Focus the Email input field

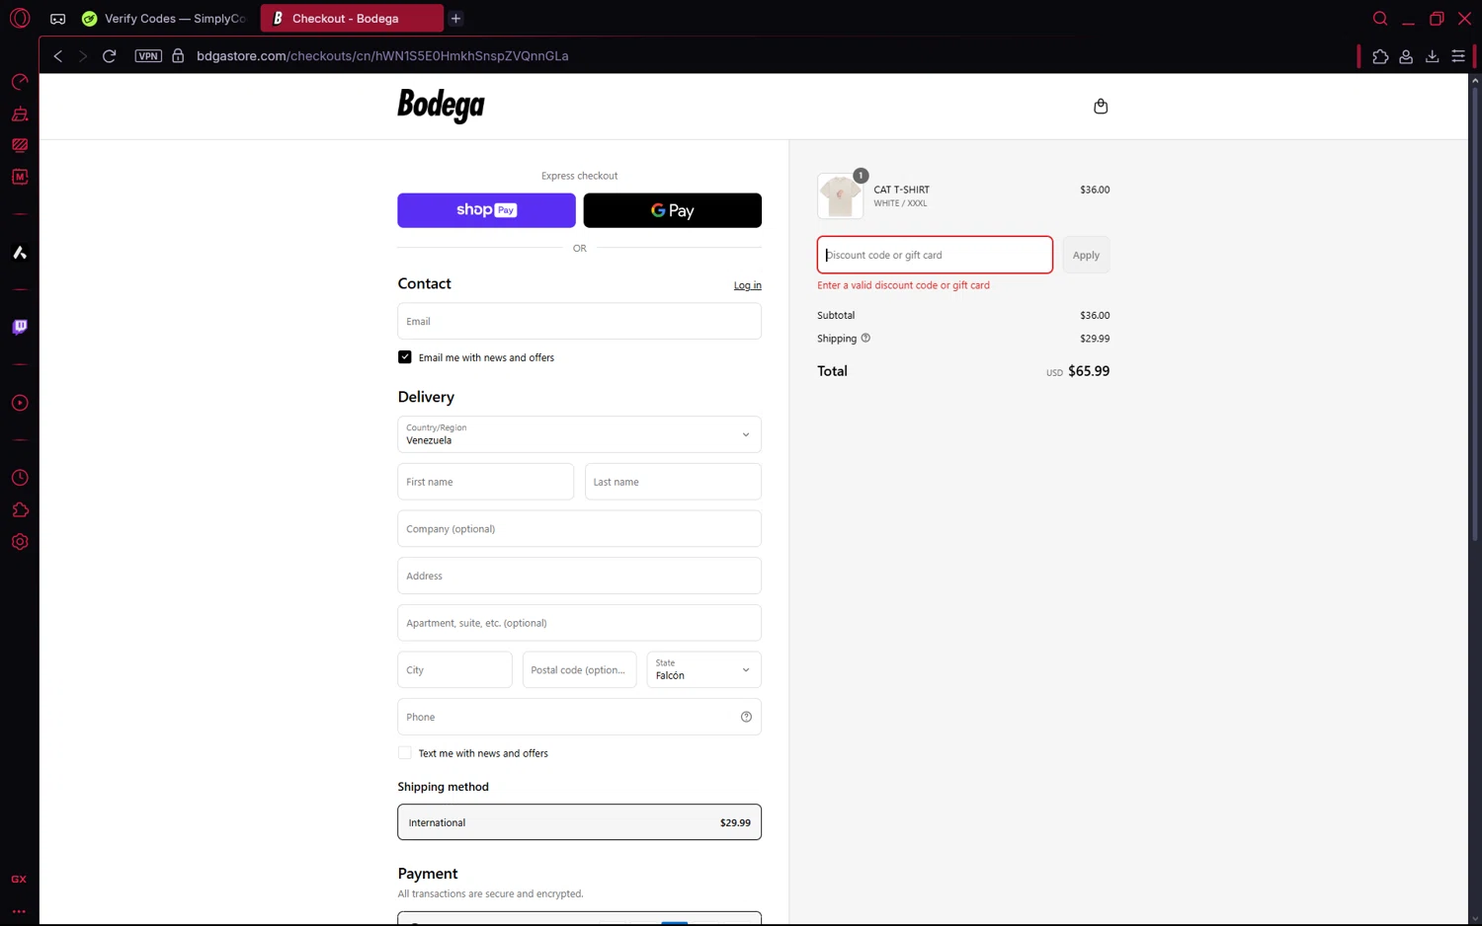pyautogui.click(x=579, y=321)
